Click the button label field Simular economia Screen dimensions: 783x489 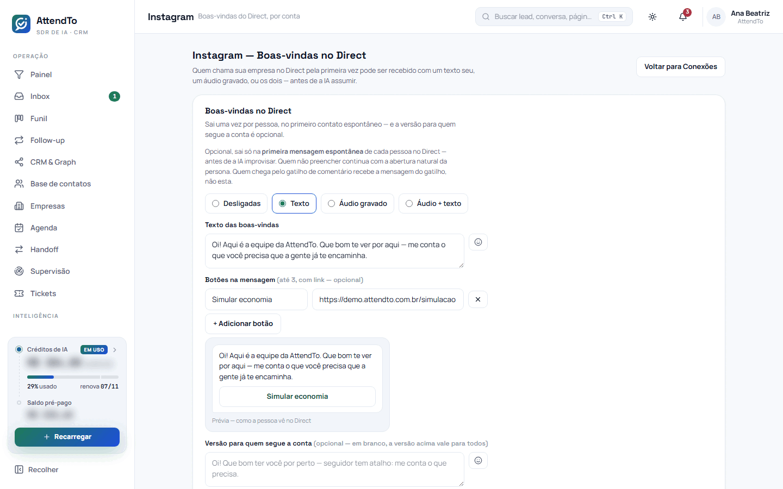pyautogui.click(x=256, y=299)
